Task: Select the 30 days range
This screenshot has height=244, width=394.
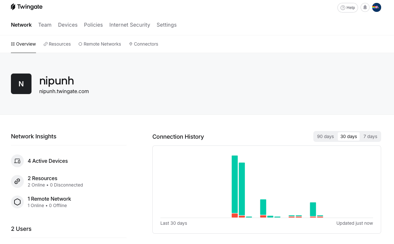Action: [x=348, y=136]
